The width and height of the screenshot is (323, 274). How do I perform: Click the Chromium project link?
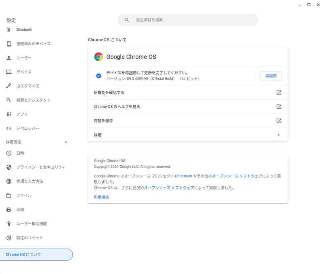point(183,176)
